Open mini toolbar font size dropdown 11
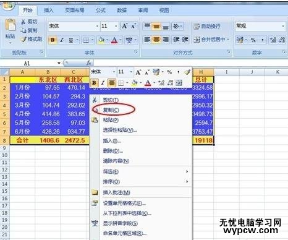Image resolution: width=288 pixels, height=240 pixels. pos(131,72)
